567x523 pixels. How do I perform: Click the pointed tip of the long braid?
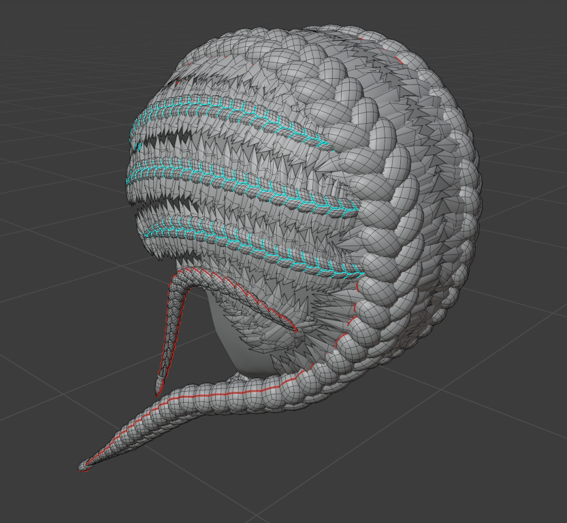coord(84,467)
